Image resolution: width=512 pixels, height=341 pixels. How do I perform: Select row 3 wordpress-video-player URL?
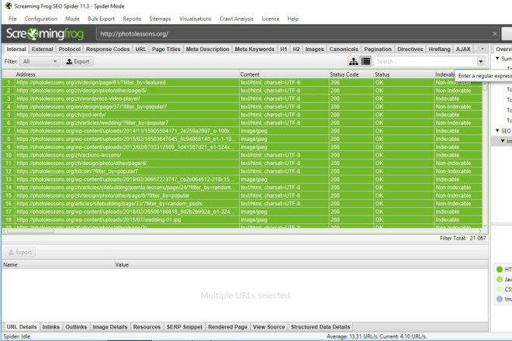point(242,98)
